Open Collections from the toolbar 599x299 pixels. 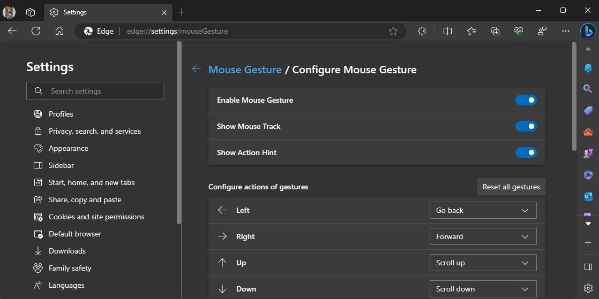pyautogui.click(x=495, y=31)
